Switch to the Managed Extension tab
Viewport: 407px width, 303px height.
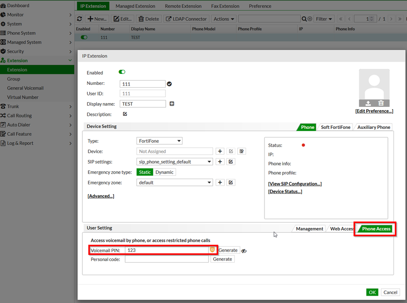click(135, 6)
